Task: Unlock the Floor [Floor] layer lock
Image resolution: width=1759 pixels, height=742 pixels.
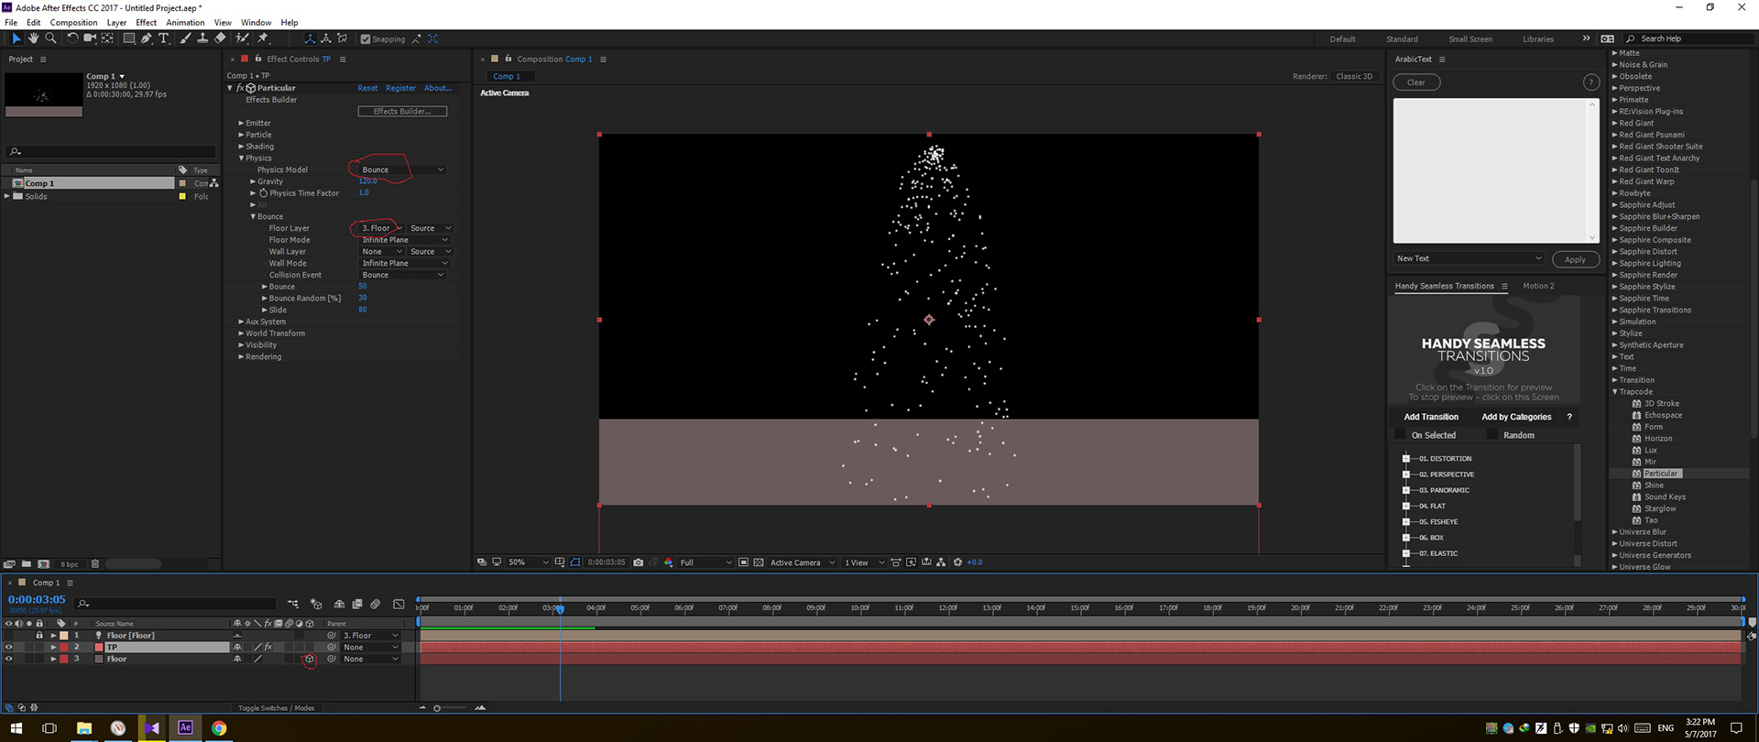Action: (39, 635)
